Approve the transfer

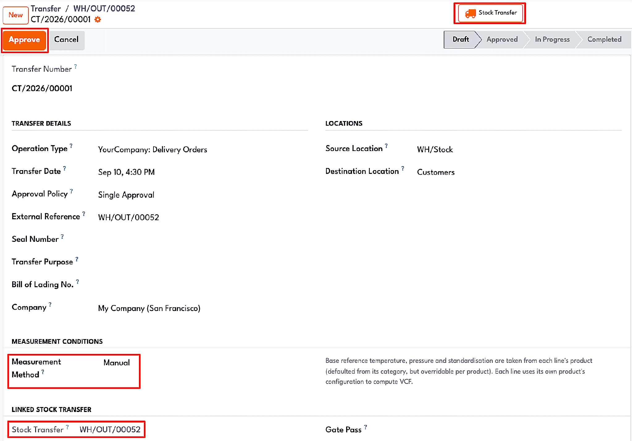(24, 40)
